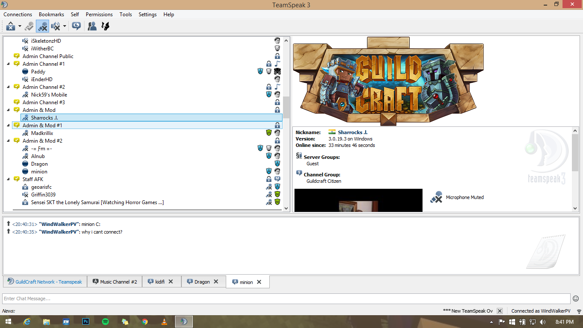Open the Settings menu

pyautogui.click(x=148, y=15)
